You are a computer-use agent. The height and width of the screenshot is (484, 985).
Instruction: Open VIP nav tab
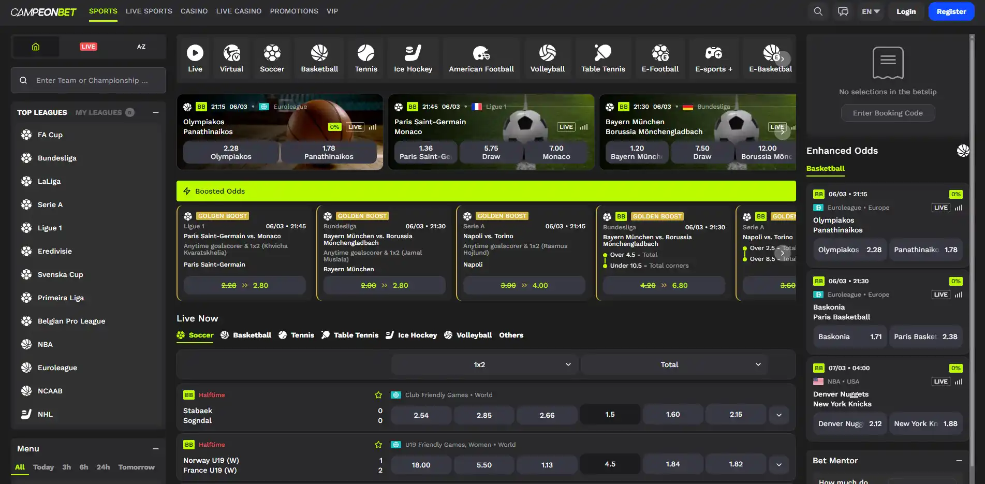pos(332,11)
